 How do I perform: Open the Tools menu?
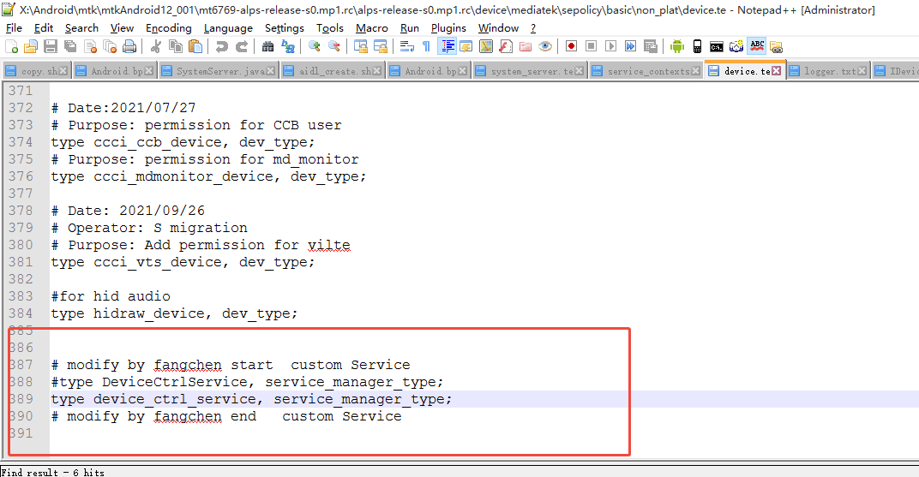[x=330, y=28]
